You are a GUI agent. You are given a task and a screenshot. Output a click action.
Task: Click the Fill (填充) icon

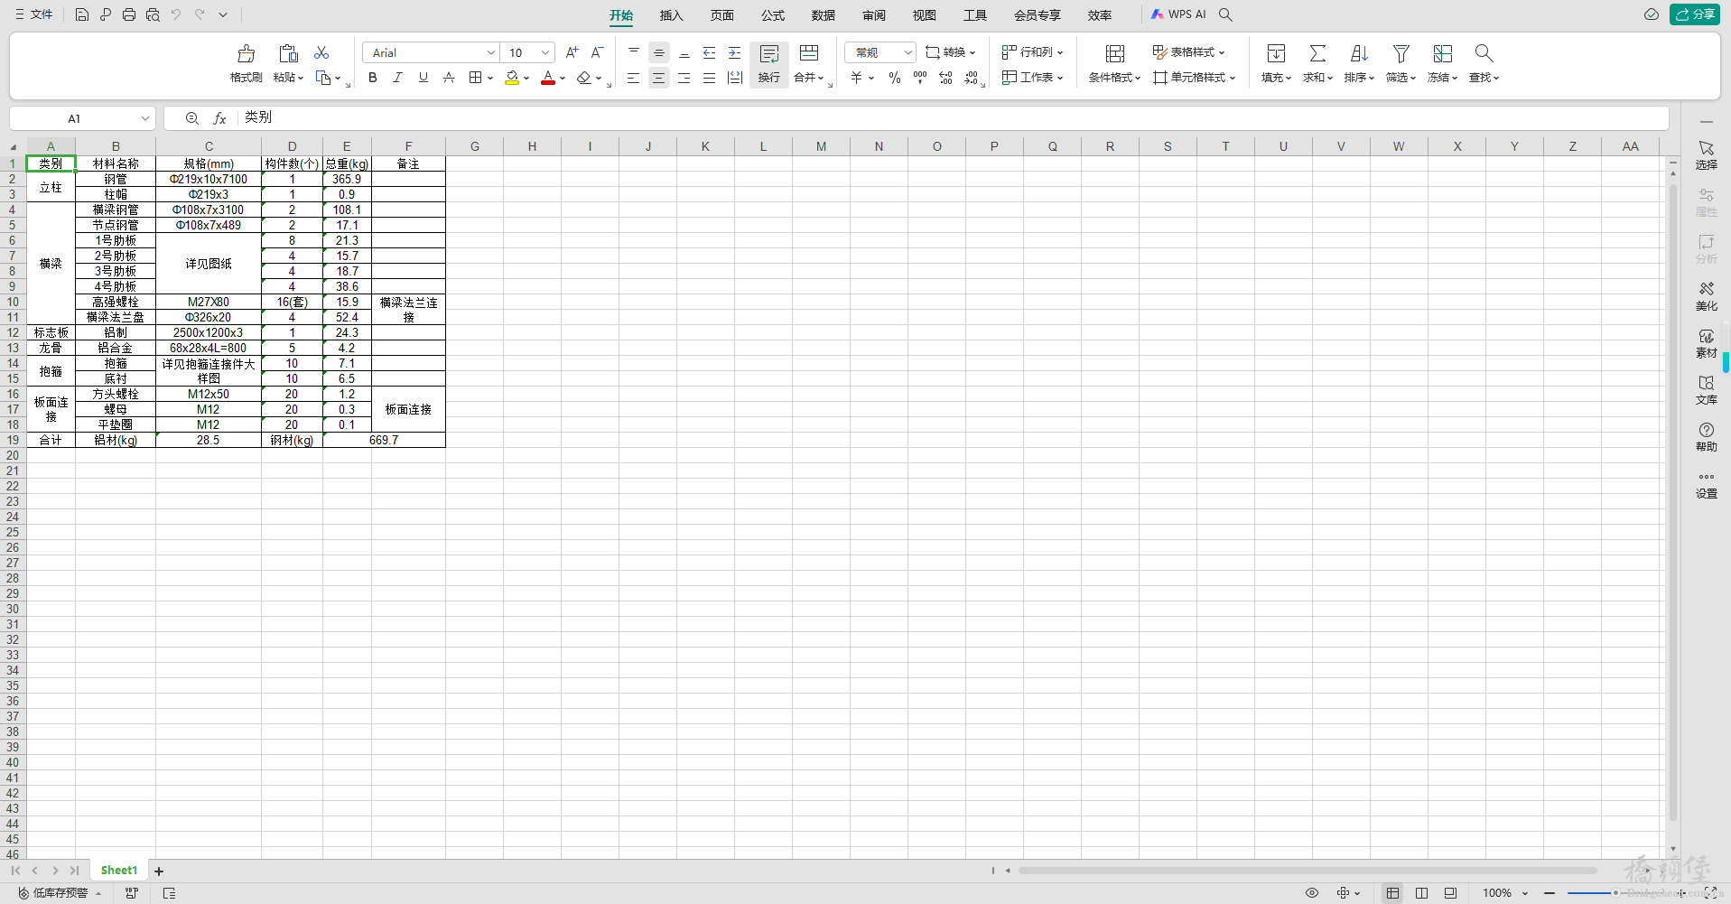[1276, 53]
